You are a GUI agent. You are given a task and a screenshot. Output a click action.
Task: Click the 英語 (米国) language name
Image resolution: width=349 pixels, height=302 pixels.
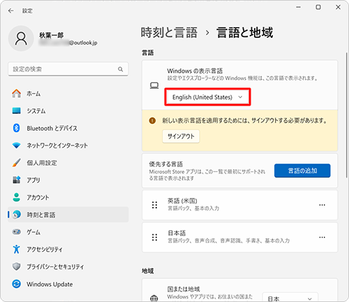tap(182, 201)
